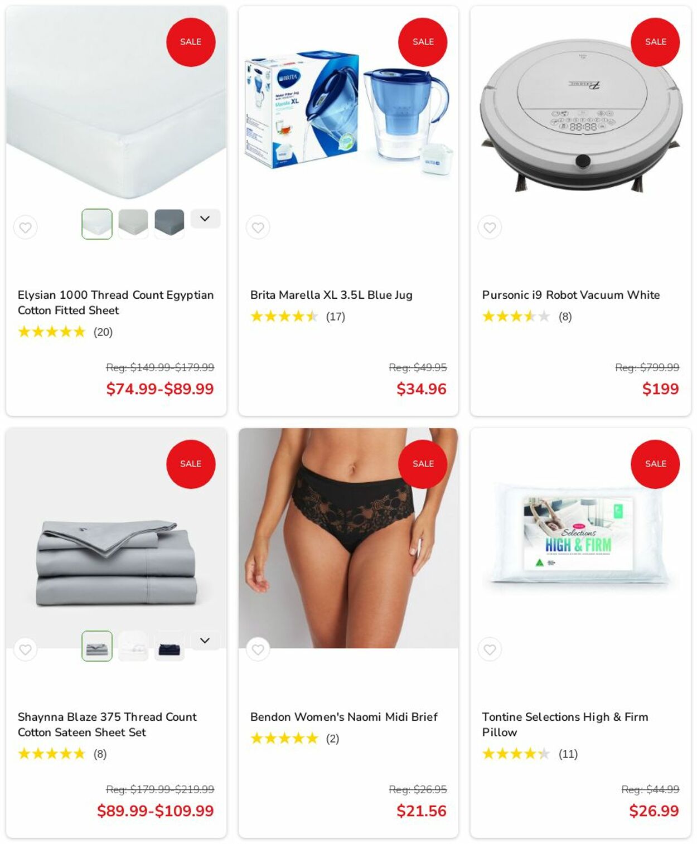Expand more colours for Elysian Fitted Sheet
Screen dimensions: 697x844
coord(205,219)
